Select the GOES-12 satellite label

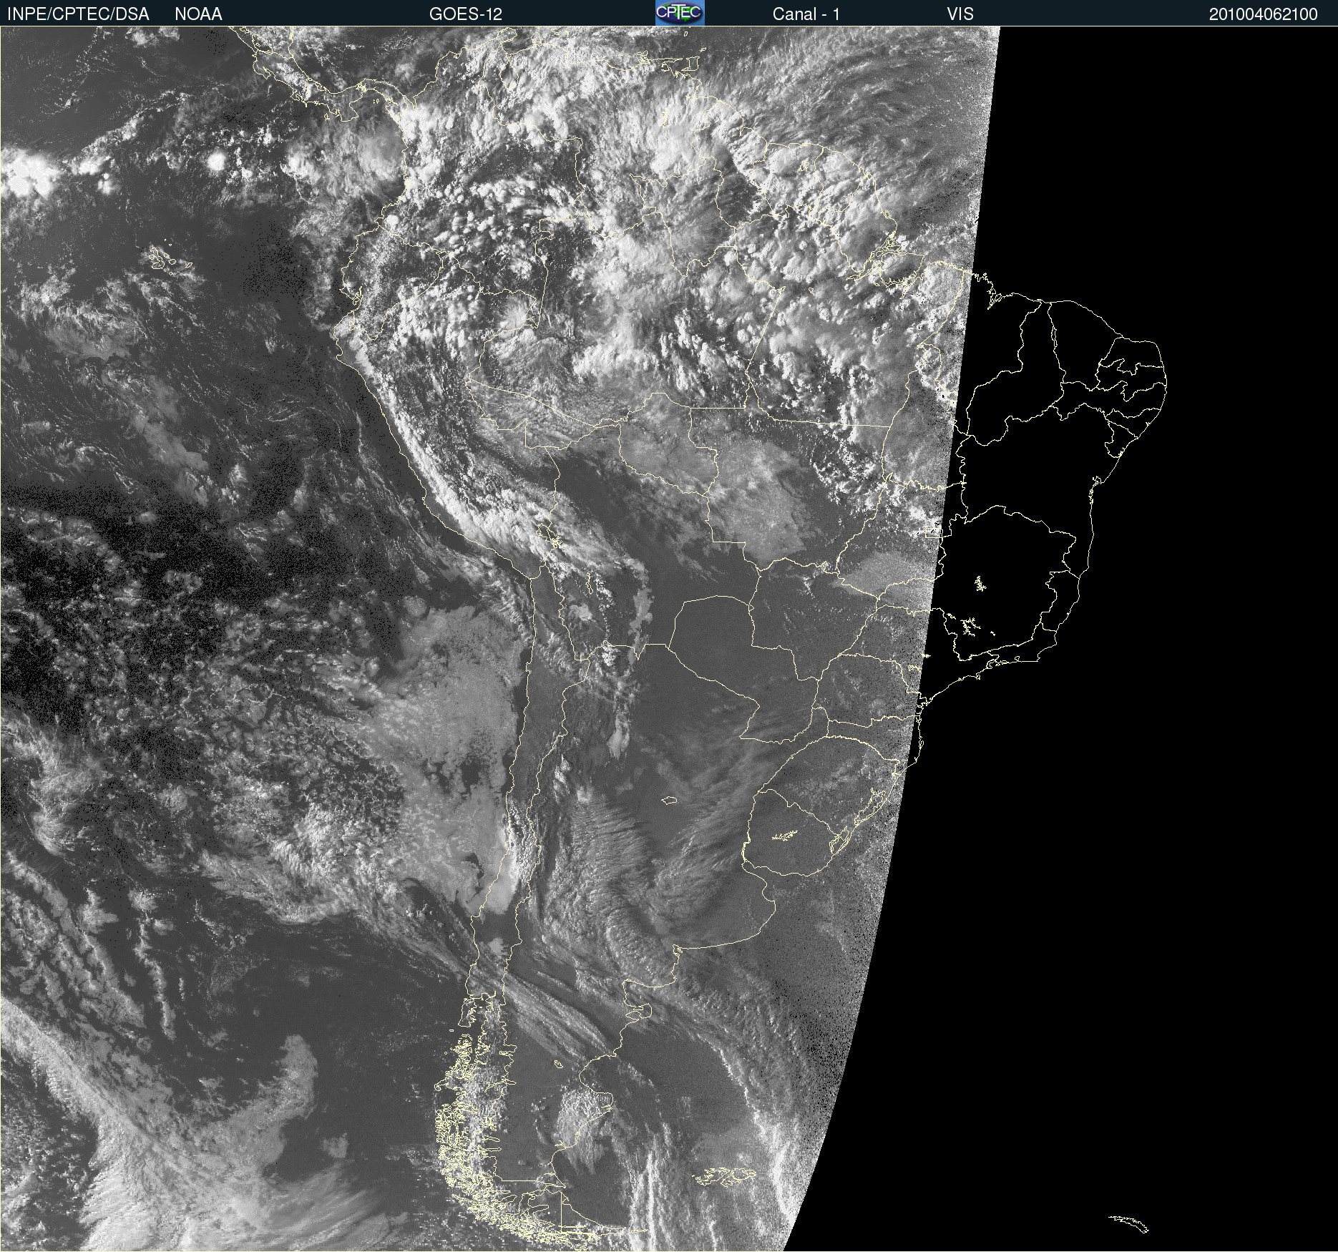pyautogui.click(x=466, y=14)
